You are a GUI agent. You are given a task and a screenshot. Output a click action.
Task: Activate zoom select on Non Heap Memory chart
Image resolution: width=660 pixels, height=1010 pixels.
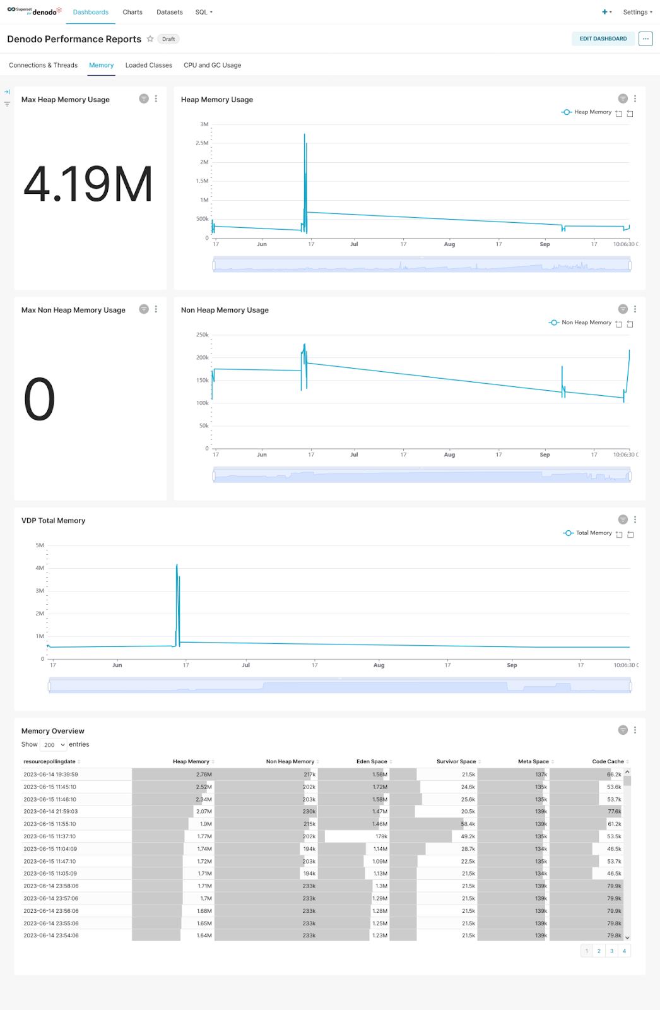click(618, 324)
